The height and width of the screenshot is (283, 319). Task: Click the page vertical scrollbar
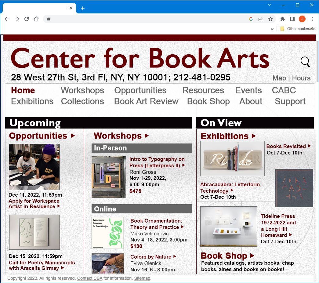pos(317,61)
